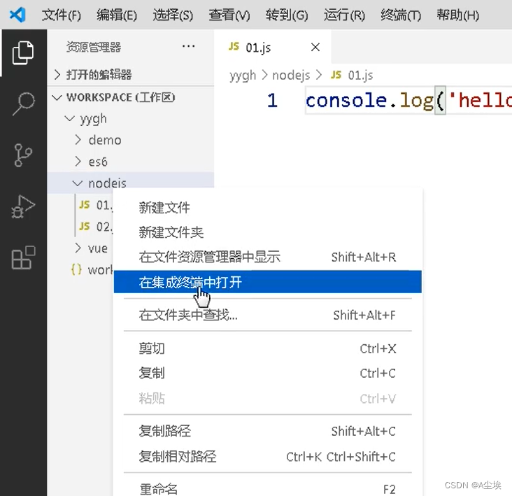Screen dimensions: 512x496
Task: Choose 复制相对路径 from context menu
Action: pyautogui.click(x=268, y=457)
